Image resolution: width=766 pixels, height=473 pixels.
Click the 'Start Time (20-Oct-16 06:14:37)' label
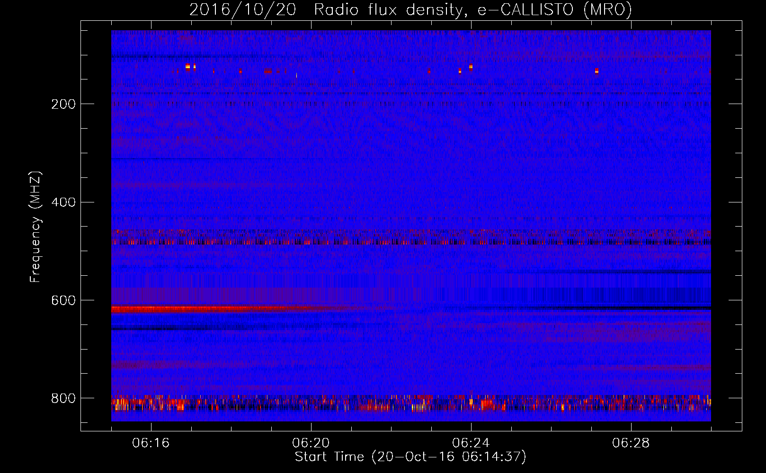point(410,457)
